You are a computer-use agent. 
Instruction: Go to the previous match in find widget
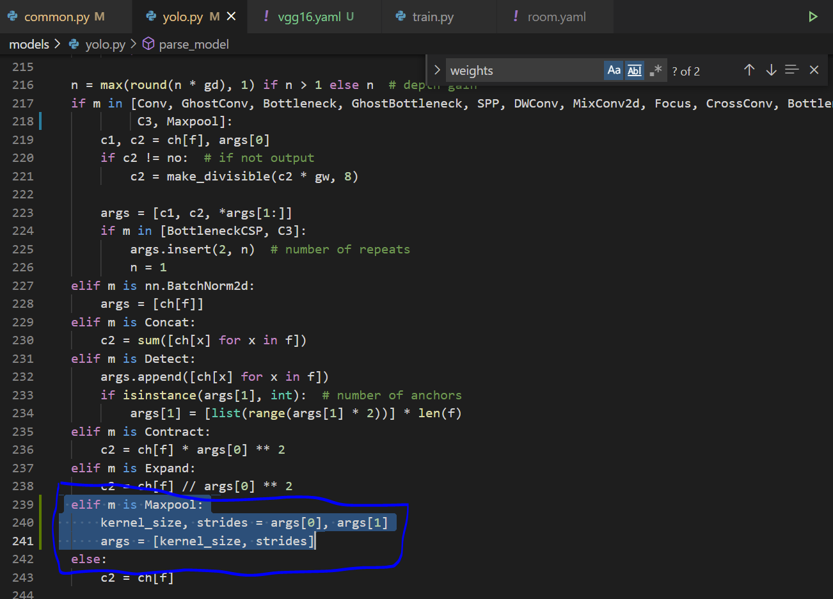pos(749,70)
